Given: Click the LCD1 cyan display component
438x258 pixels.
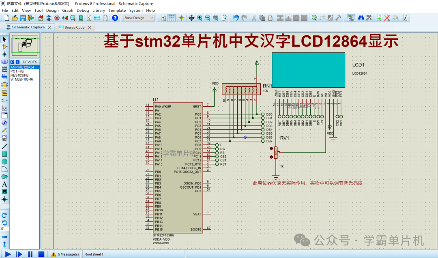Looking at the screenshot, I should (308, 70).
